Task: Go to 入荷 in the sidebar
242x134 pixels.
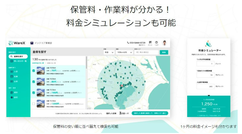Action: coord(14,72)
